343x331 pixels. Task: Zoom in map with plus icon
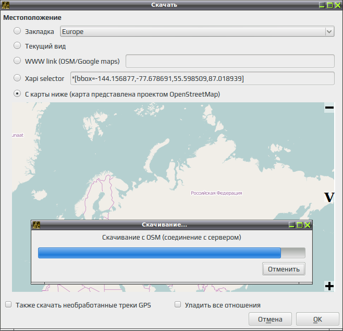(x=329, y=286)
